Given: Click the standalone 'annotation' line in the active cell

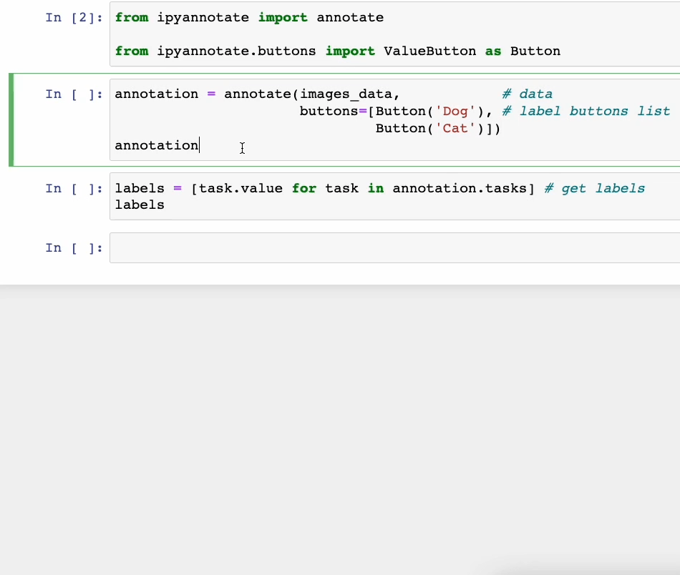Looking at the screenshot, I should [156, 145].
